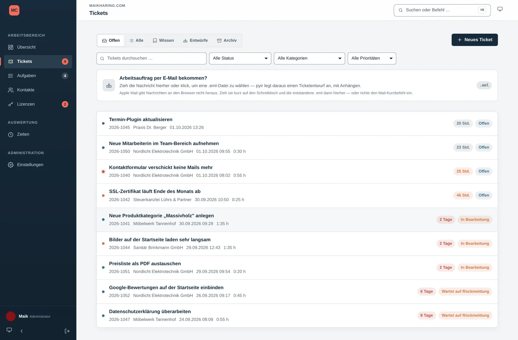
Task: Click Wartet auf Rückmeldung on Google-Bewertungen ticket
Action: pos(465,291)
